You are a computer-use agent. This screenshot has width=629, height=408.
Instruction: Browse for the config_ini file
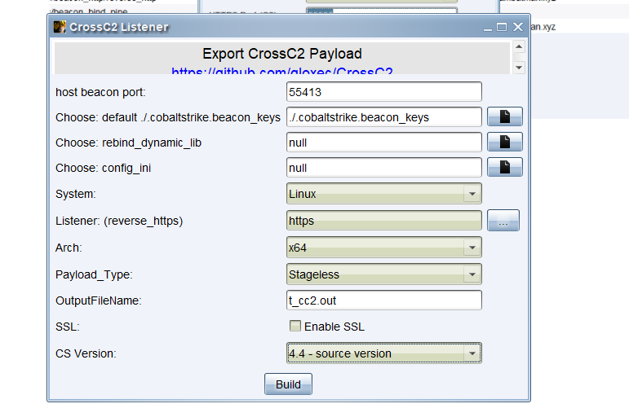coord(505,168)
